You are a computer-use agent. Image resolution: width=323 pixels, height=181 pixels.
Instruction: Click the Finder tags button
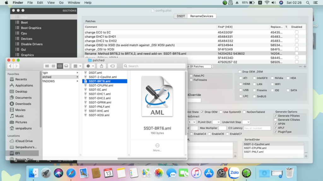(x=113, y=66)
